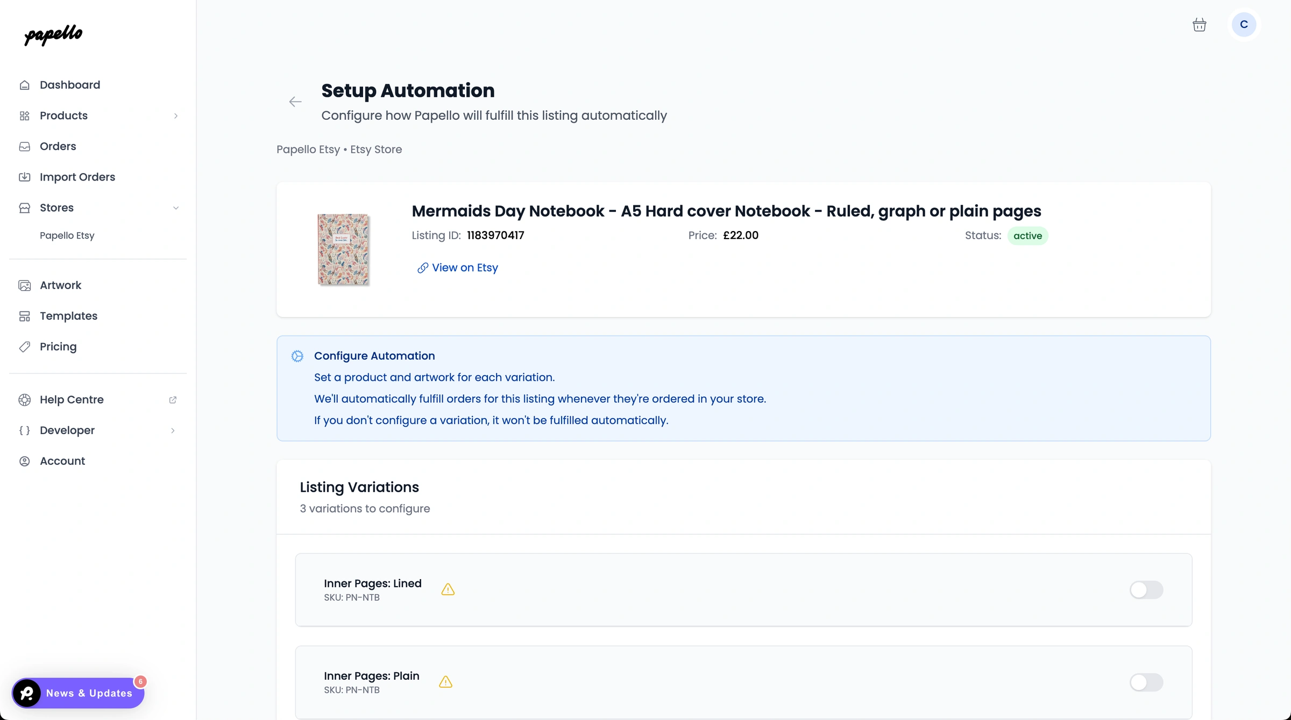Open the Pricing page
This screenshot has height=720, width=1291.
(58, 347)
